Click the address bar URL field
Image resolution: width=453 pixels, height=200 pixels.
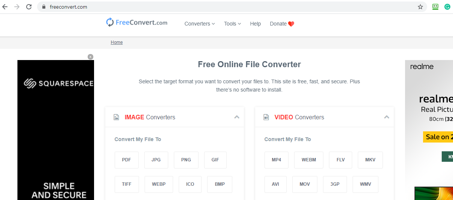coord(225,7)
